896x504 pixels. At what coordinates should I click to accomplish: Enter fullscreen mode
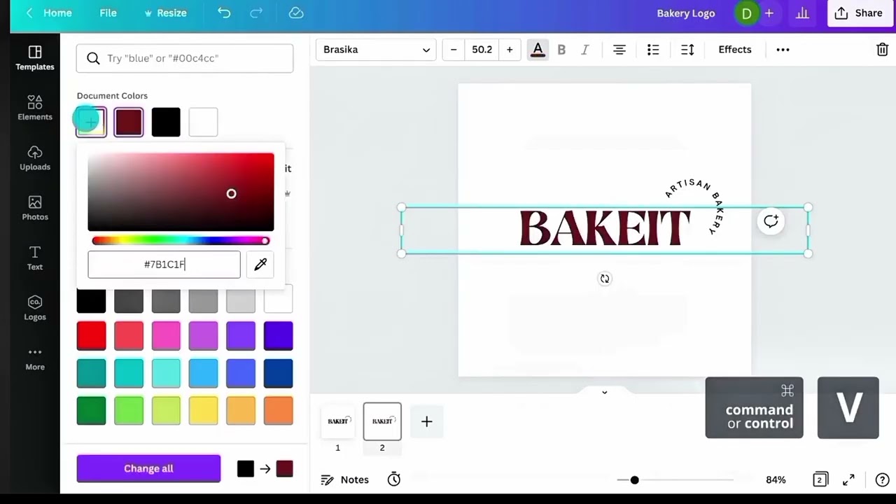point(848,479)
